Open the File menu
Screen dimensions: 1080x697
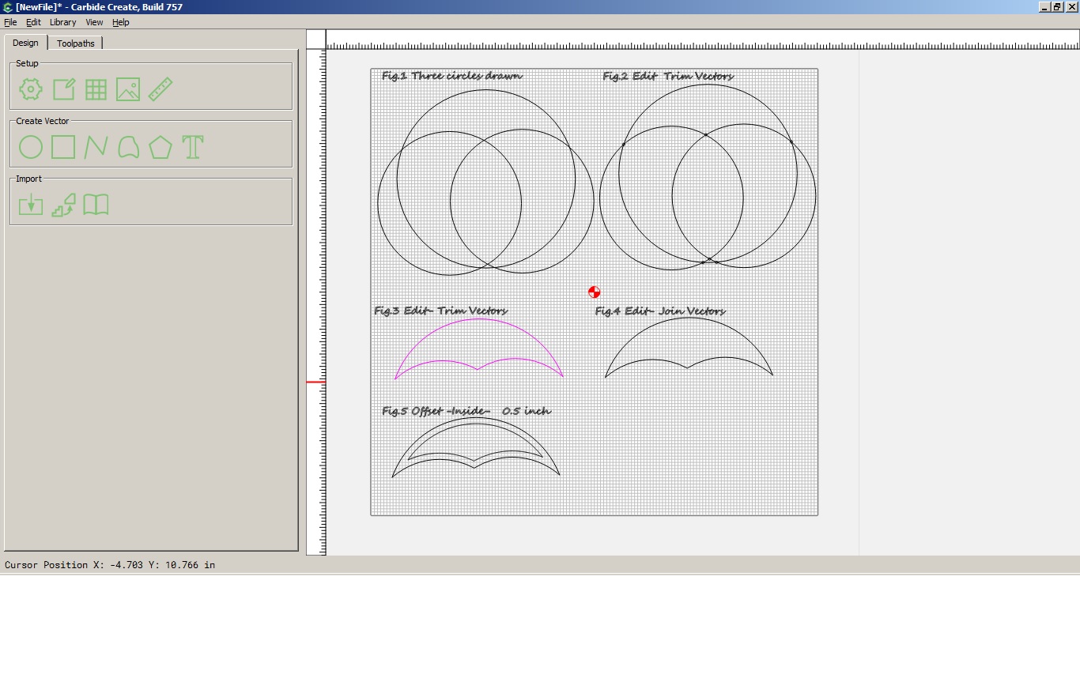pyautogui.click(x=10, y=22)
